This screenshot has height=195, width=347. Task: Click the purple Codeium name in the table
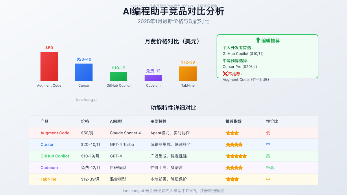49,168
